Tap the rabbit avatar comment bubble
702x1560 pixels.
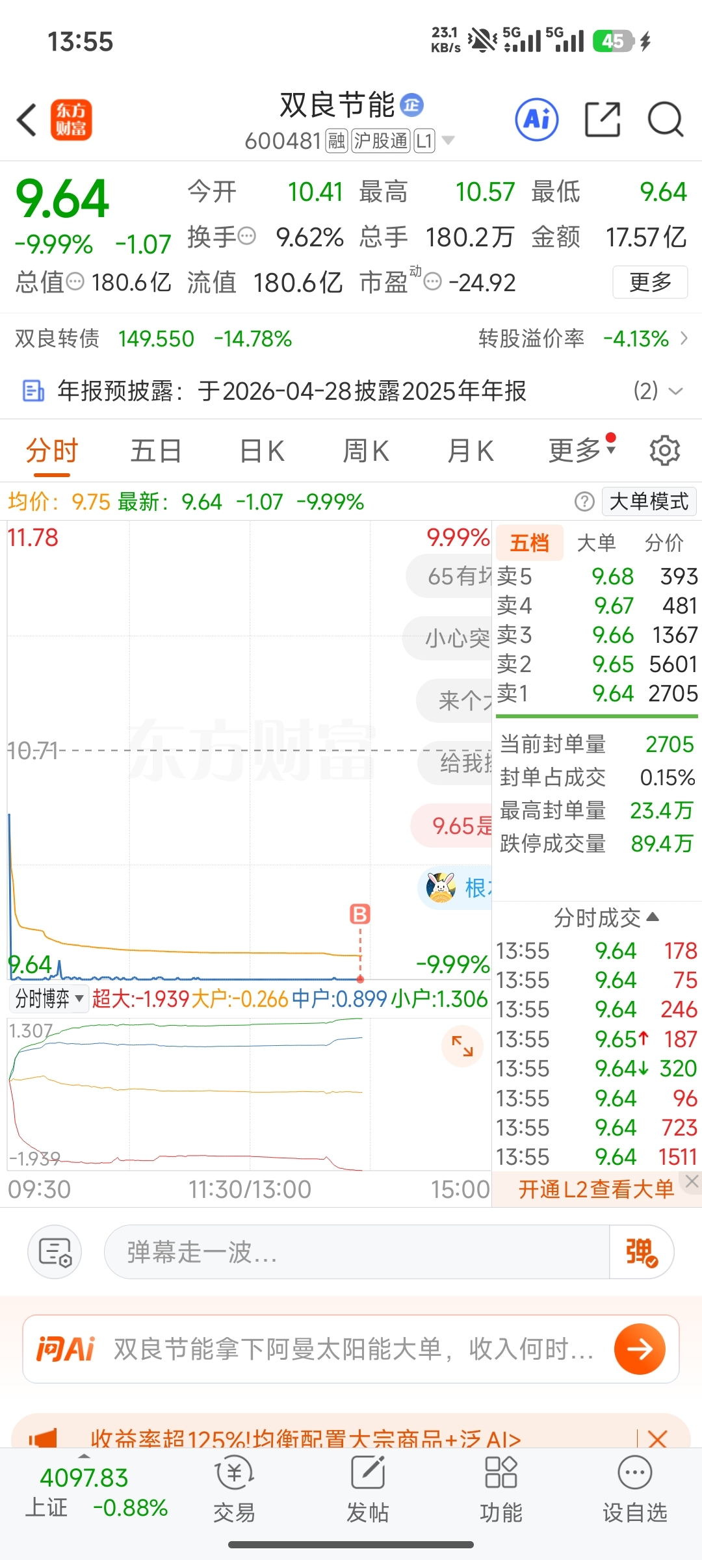[455, 887]
